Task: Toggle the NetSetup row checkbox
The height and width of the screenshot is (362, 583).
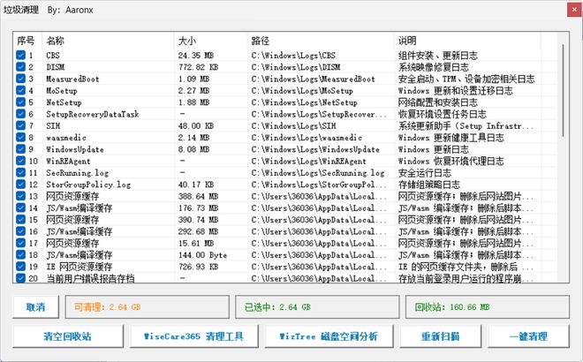Action: [x=20, y=102]
